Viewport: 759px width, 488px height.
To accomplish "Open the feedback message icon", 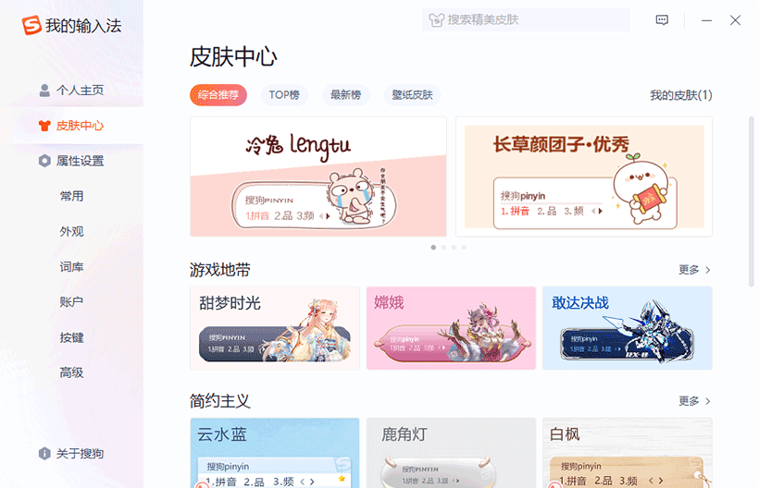I will pyautogui.click(x=662, y=19).
